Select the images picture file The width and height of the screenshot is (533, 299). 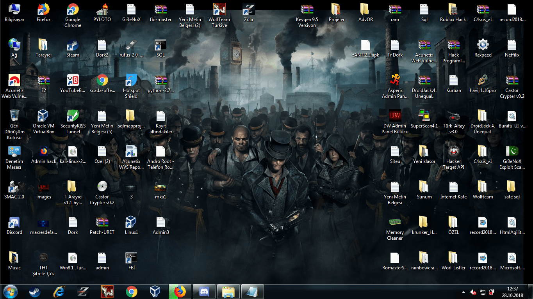[x=44, y=190]
